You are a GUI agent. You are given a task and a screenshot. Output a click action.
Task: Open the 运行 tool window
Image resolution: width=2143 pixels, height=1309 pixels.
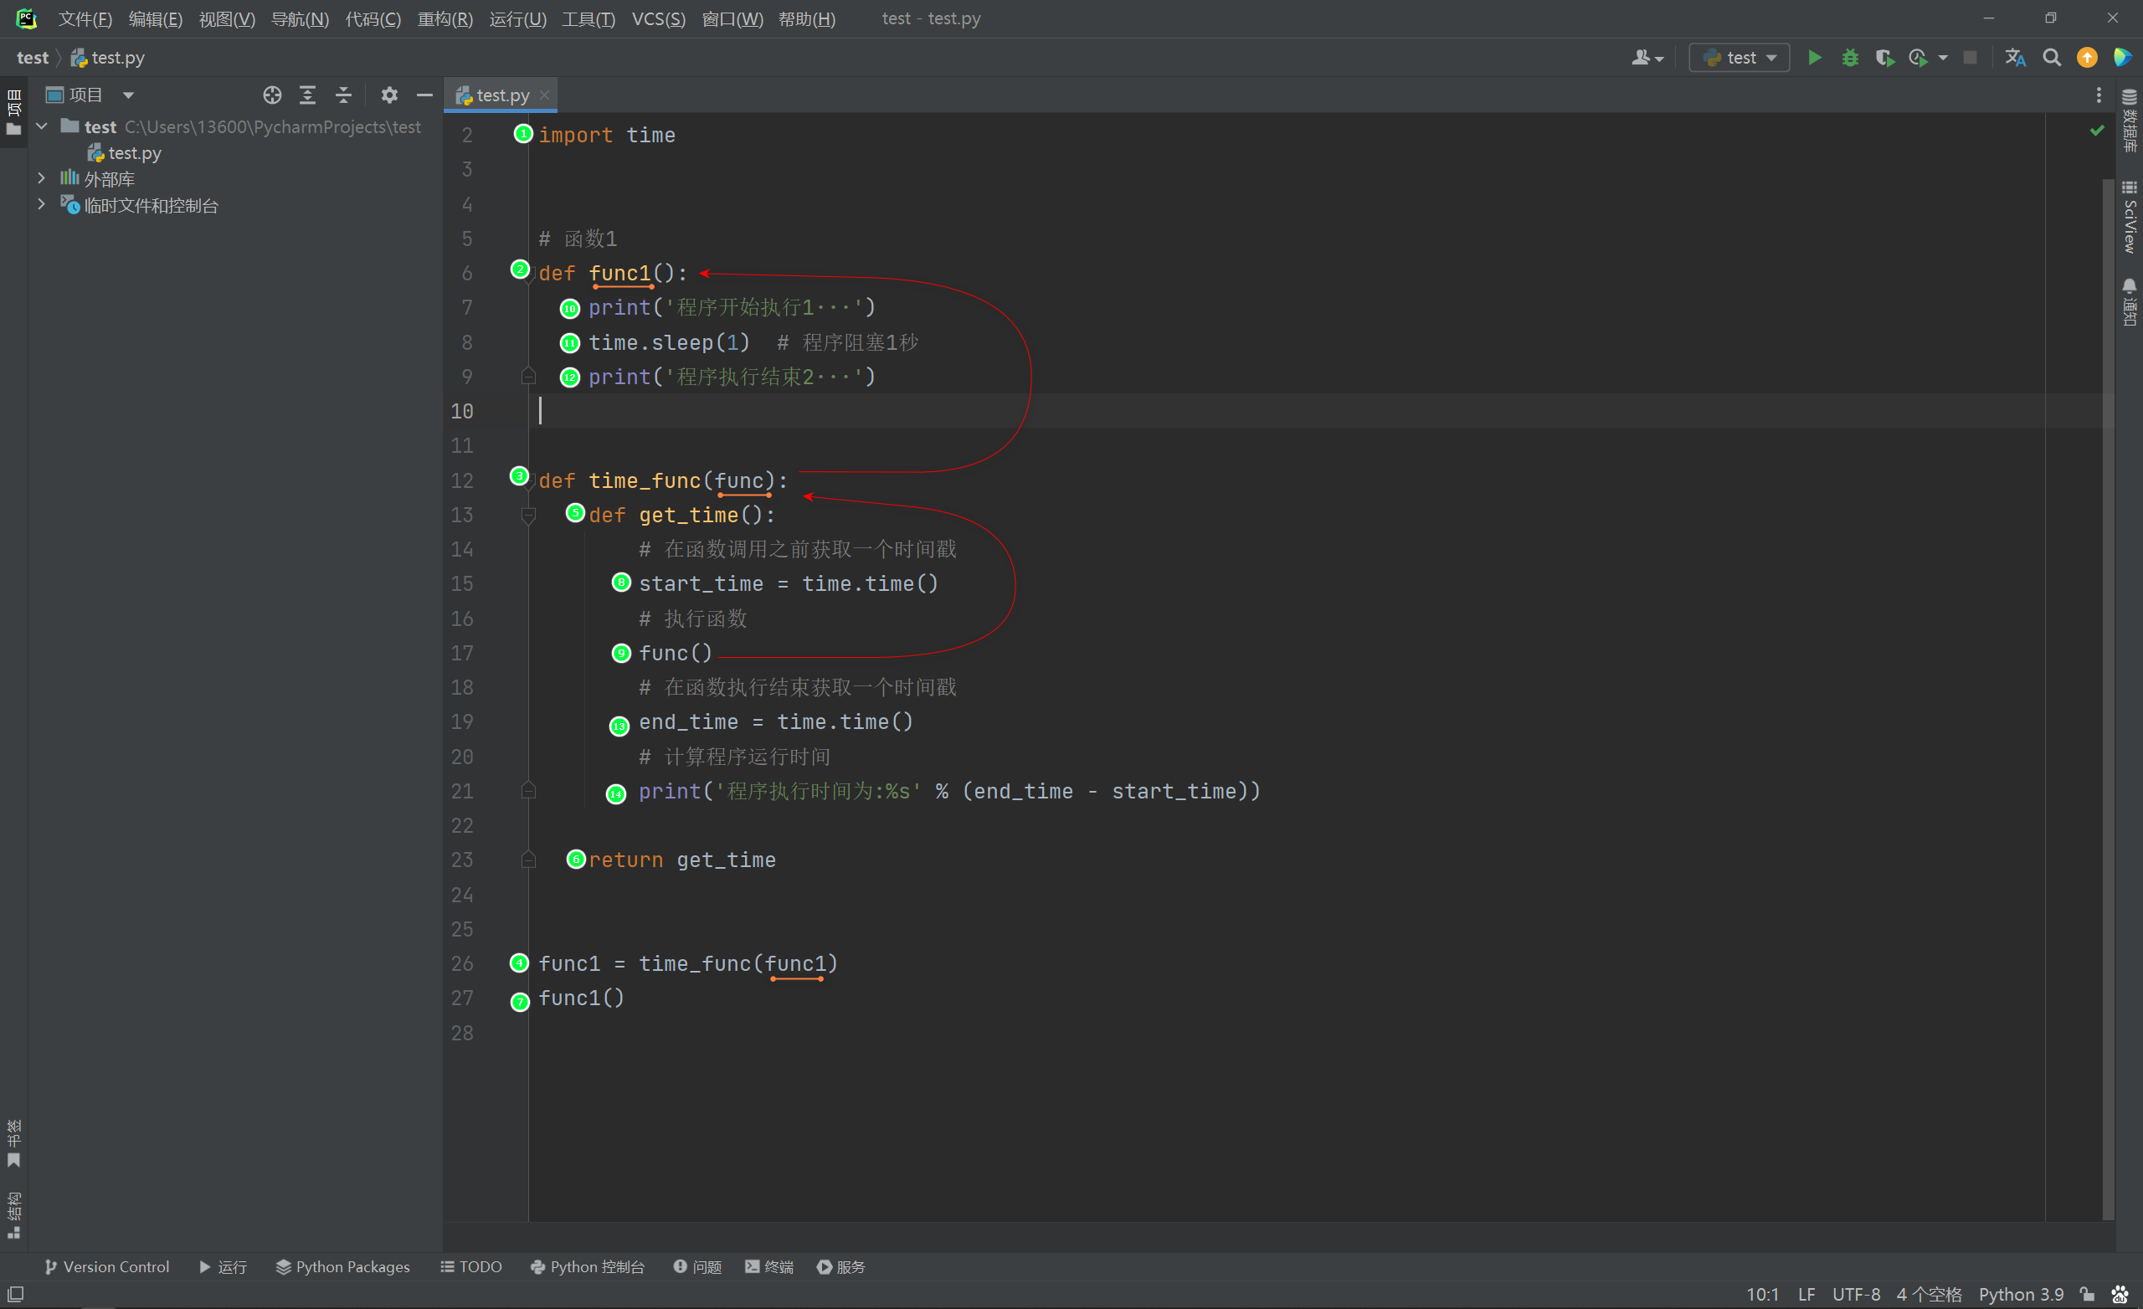click(223, 1266)
